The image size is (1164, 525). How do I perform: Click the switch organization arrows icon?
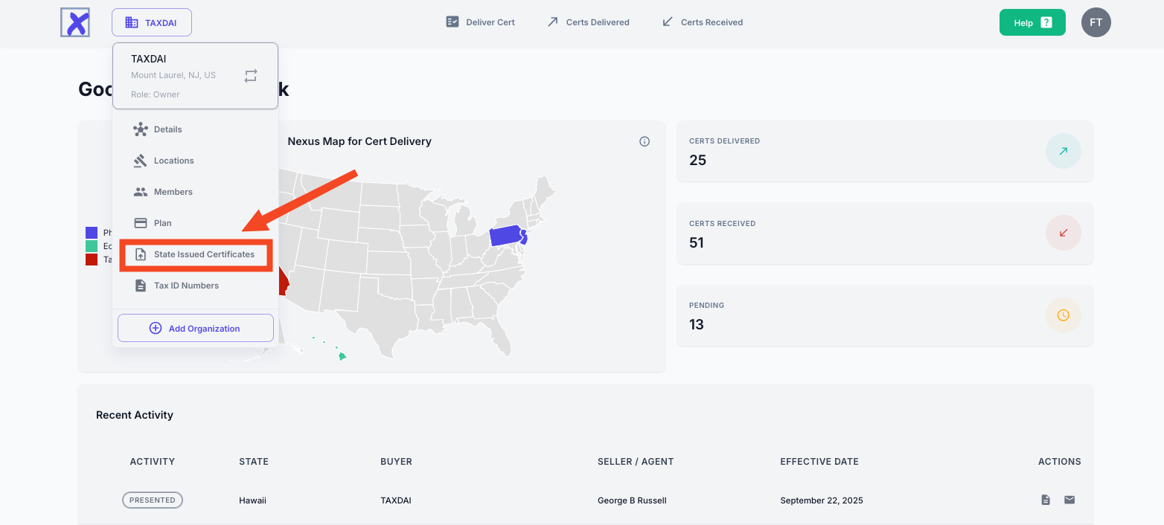point(251,76)
